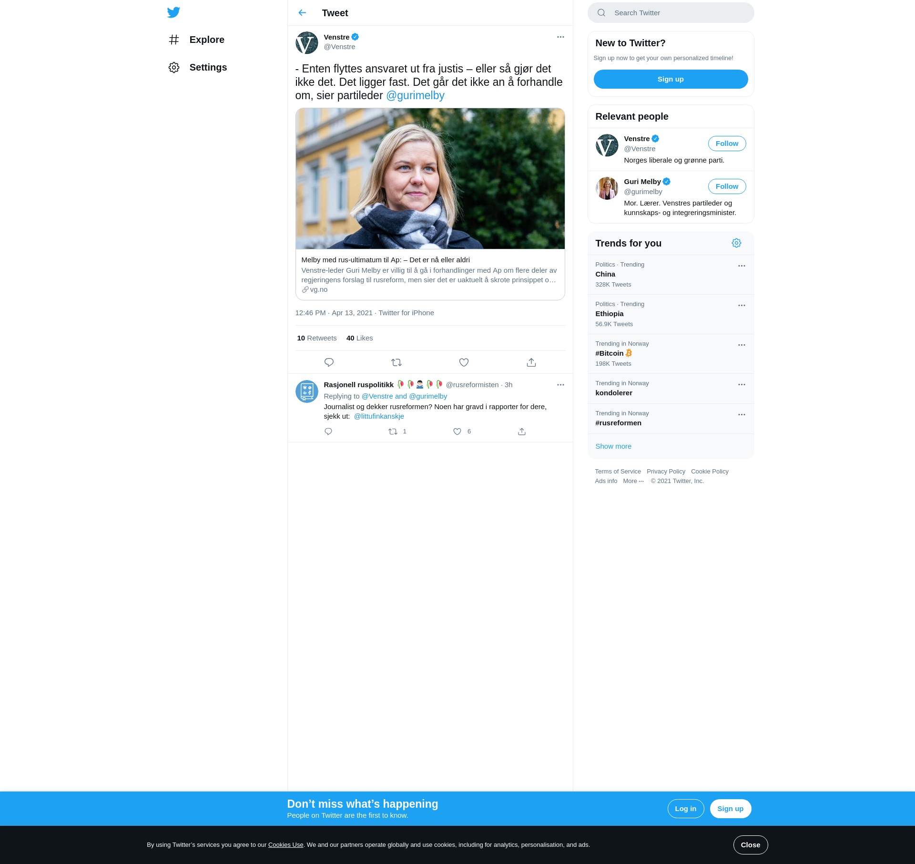Screen dimensions: 915x864
Task: Like Venstre's tweet with the heart icon
Action: coord(464,362)
